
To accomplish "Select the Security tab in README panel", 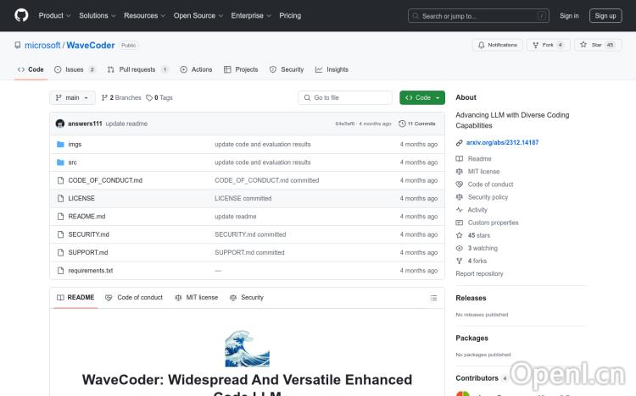I will pos(247,298).
